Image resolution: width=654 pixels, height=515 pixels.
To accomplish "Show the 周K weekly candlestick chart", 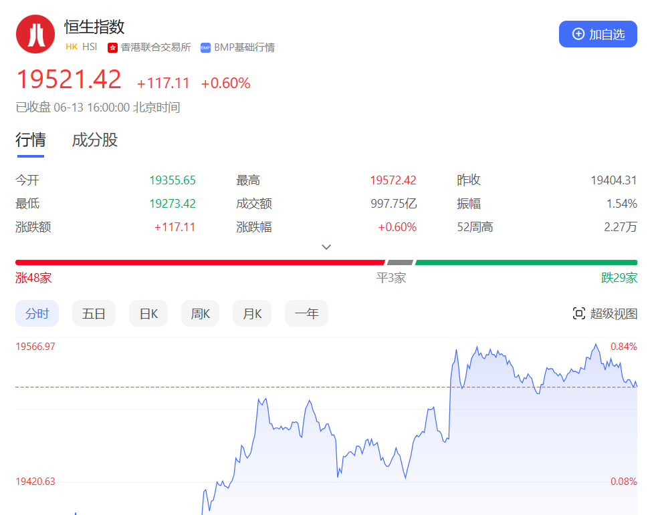I will click(201, 313).
